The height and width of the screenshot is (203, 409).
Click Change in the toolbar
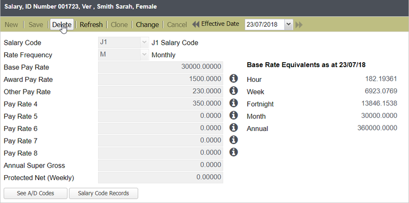[x=148, y=25]
